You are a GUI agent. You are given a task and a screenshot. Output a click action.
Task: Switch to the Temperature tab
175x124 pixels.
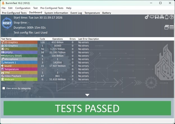pyautogui.click(x=92, y=13)
